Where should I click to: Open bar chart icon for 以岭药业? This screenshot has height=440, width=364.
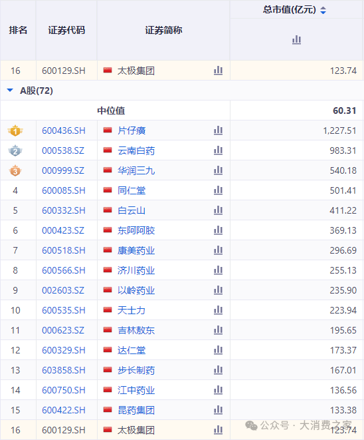pyautogui.click(x=218, y=290)
